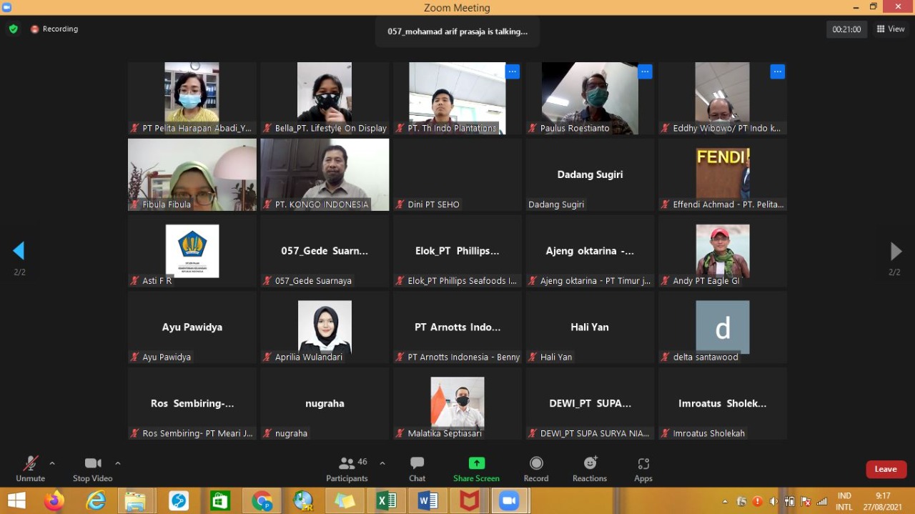Open the Participants list
Image resolution: width=915 pixels, height=514 pixels.
click(x=347, y=468)
